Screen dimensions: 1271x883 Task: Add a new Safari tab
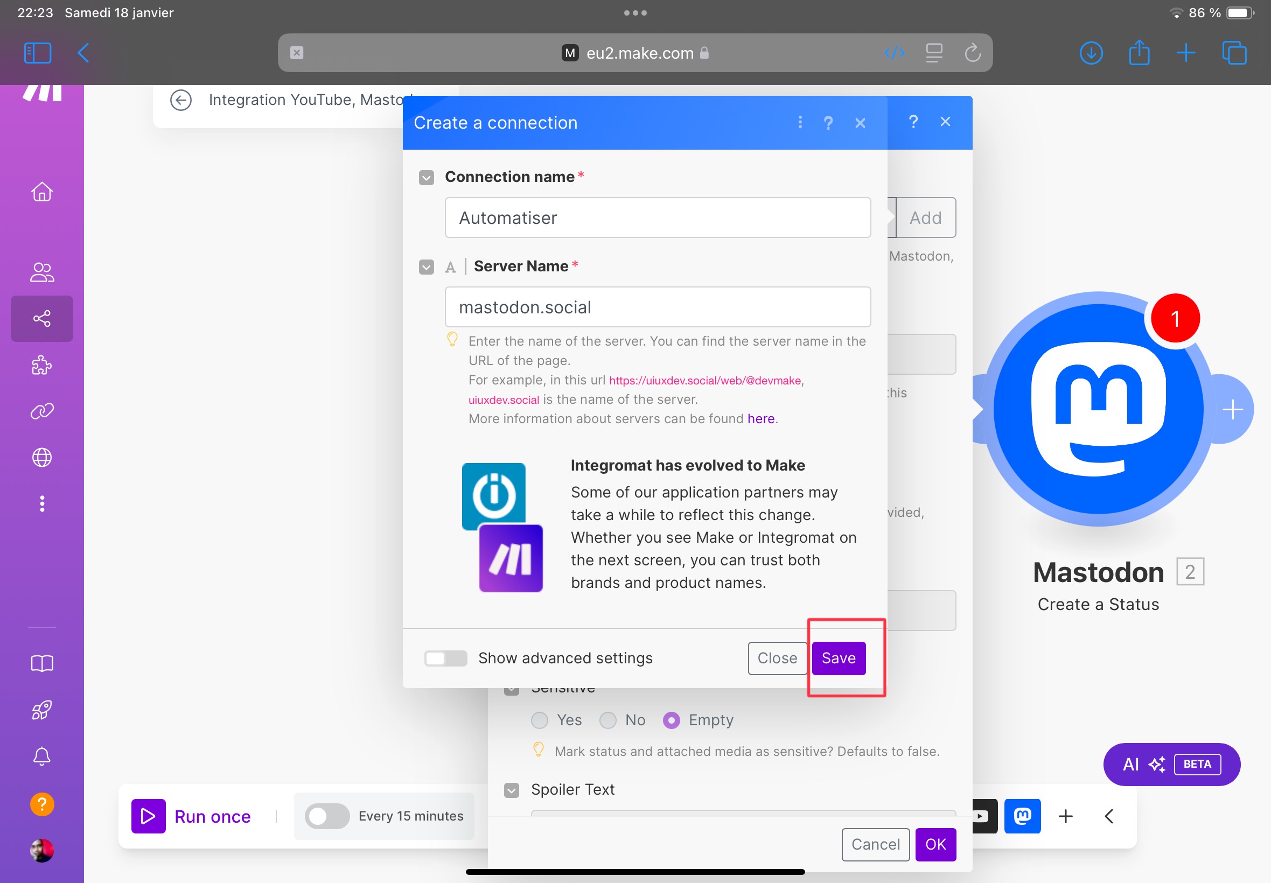[x=1186, y=53]
